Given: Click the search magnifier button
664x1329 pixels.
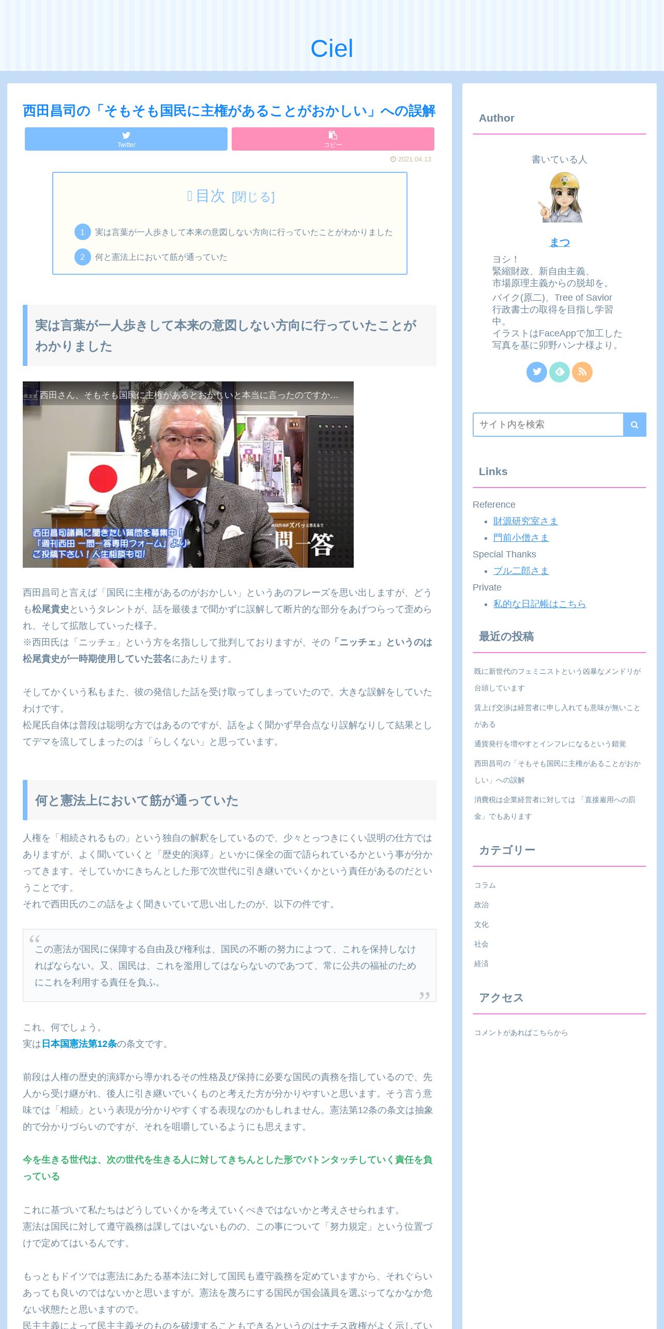Looking at the screenshot, I should click(635, 424).
